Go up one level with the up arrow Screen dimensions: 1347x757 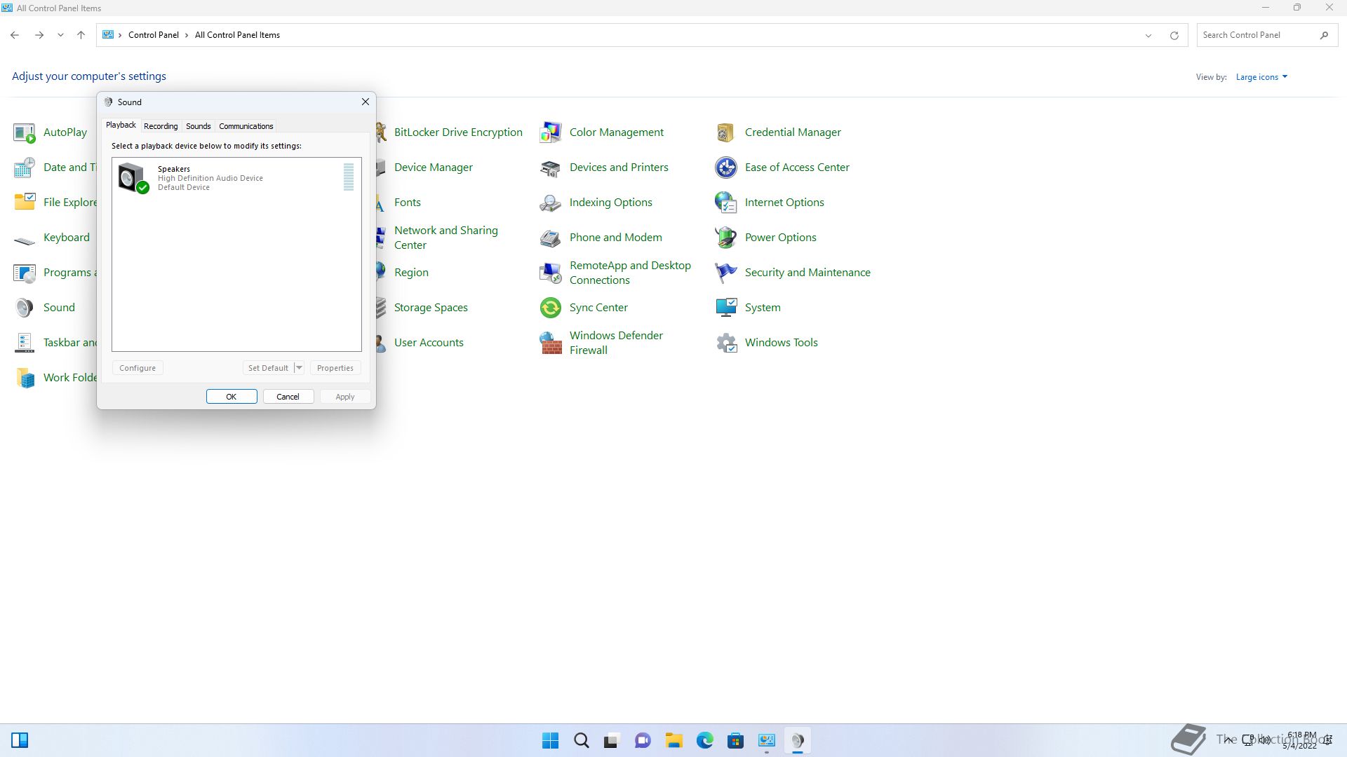(81, 35)
